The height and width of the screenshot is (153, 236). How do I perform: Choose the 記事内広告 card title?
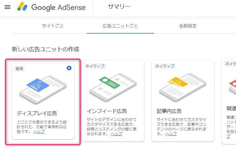(x=169, y=111)
